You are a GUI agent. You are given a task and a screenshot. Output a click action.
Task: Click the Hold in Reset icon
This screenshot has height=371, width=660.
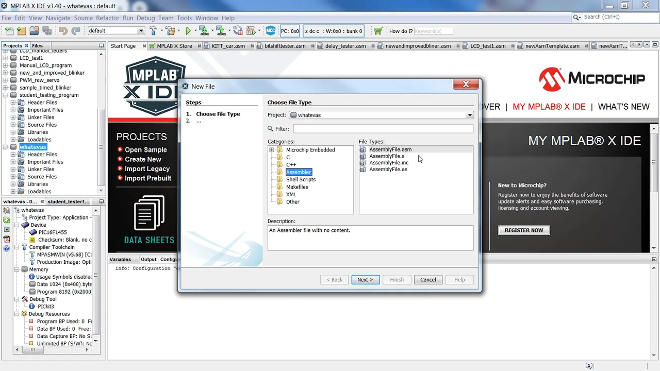pyautogui.click(x=238, y=31)
